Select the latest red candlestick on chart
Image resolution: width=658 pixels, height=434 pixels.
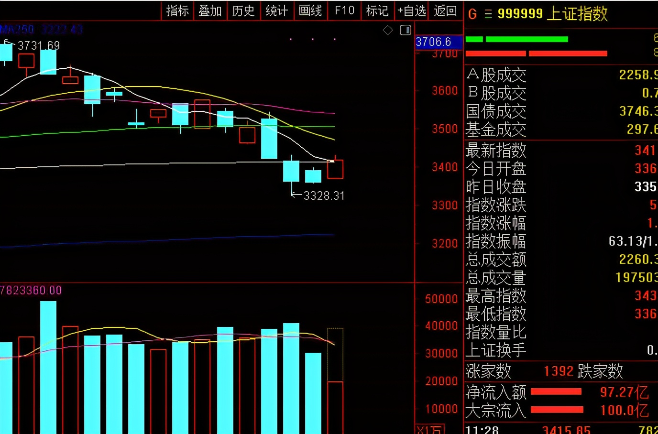click(335, 169)
